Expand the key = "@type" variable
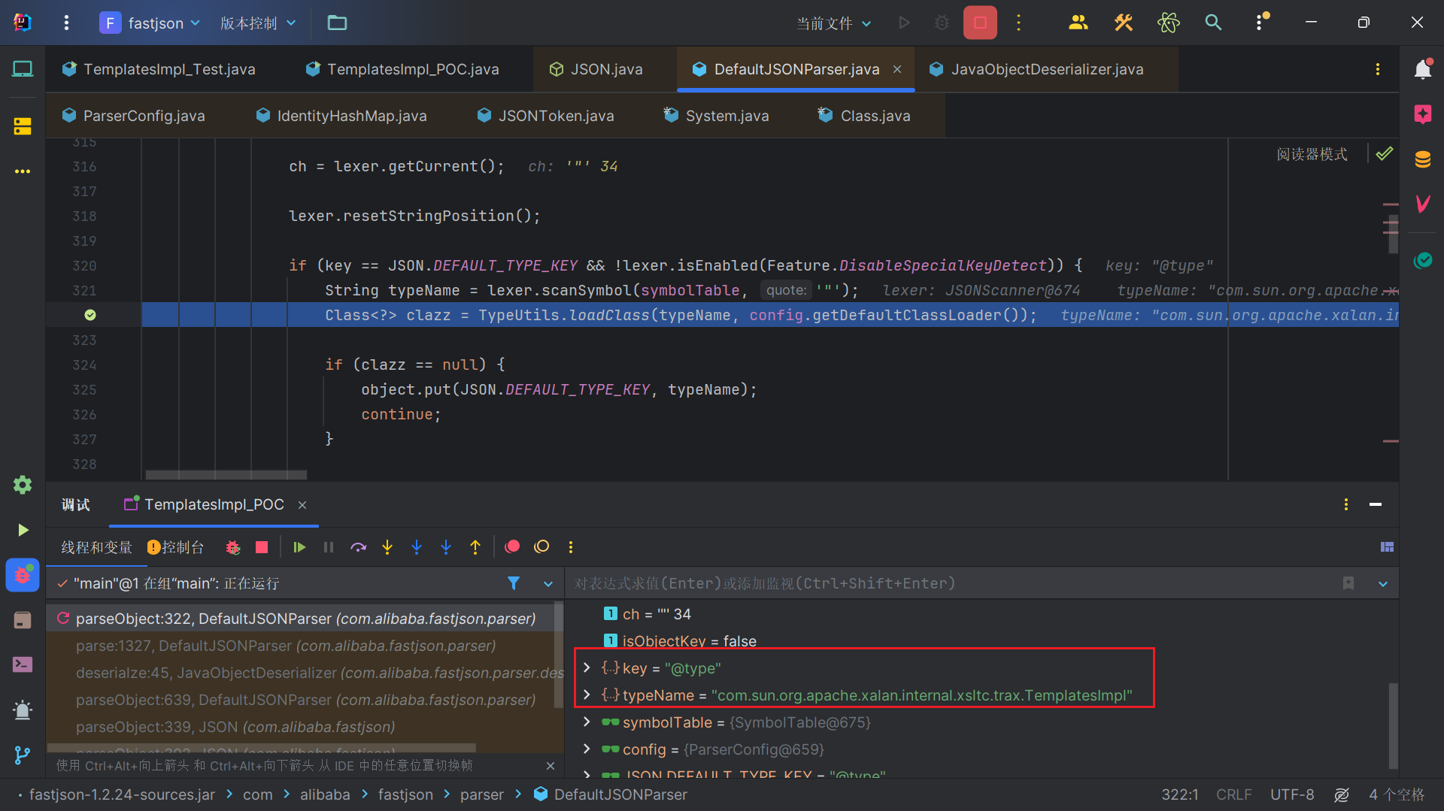 tap(587, 667)
